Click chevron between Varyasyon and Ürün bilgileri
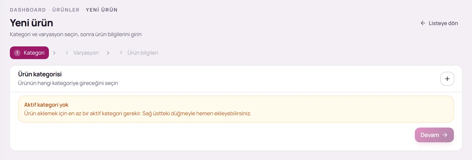Viewport: 472px width, 160px height. [108, 53]
